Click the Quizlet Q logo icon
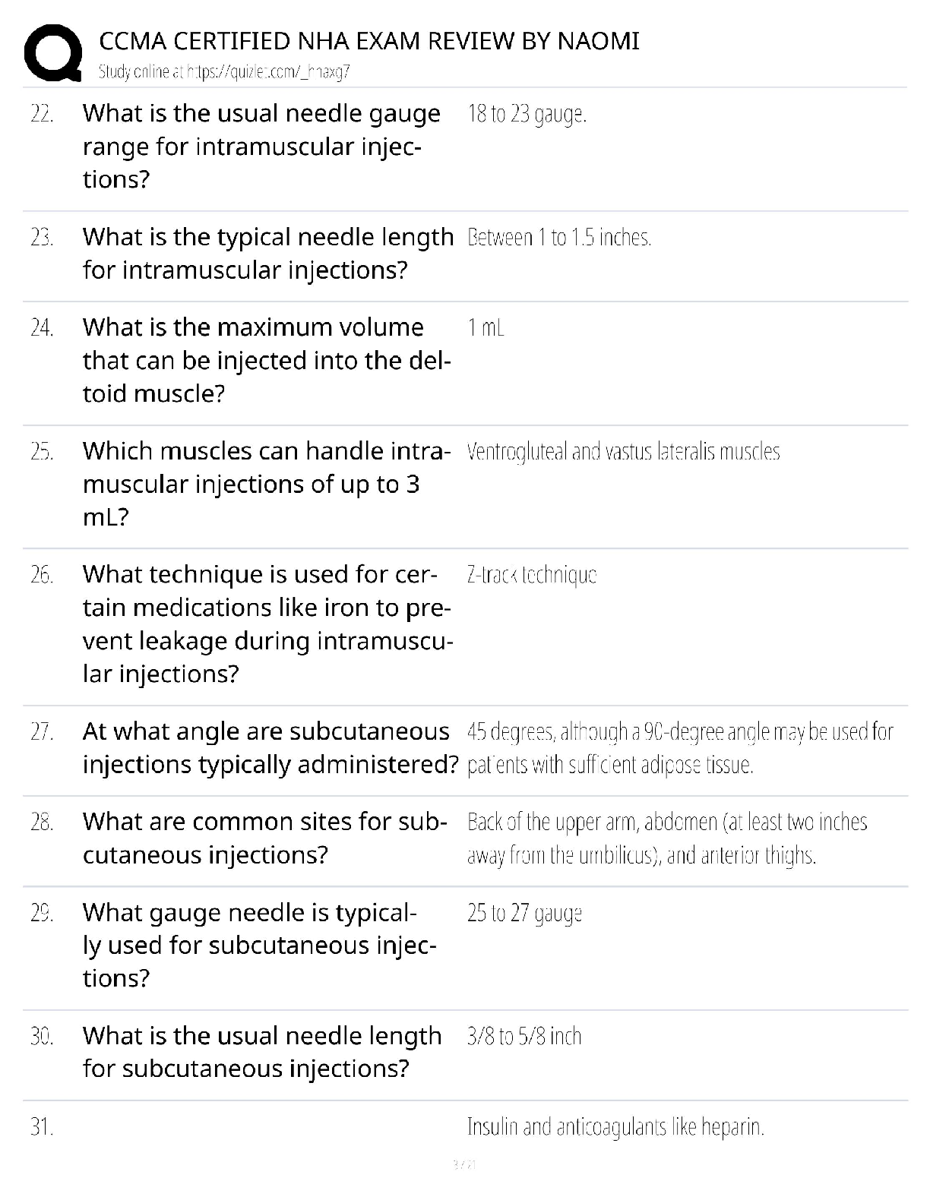The height and width of the screenshot is (1203, 930). 53,52
